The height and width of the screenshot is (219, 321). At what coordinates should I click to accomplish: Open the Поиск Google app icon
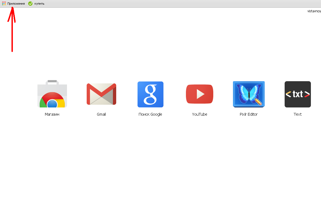point(150,94)
